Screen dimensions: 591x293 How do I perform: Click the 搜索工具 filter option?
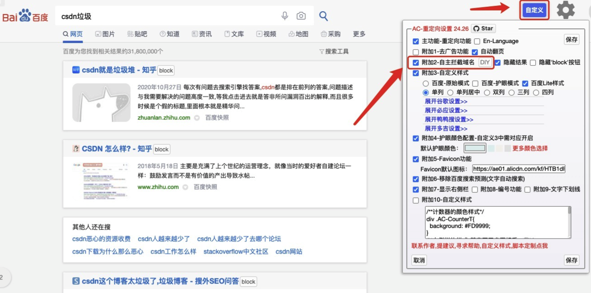334,52
